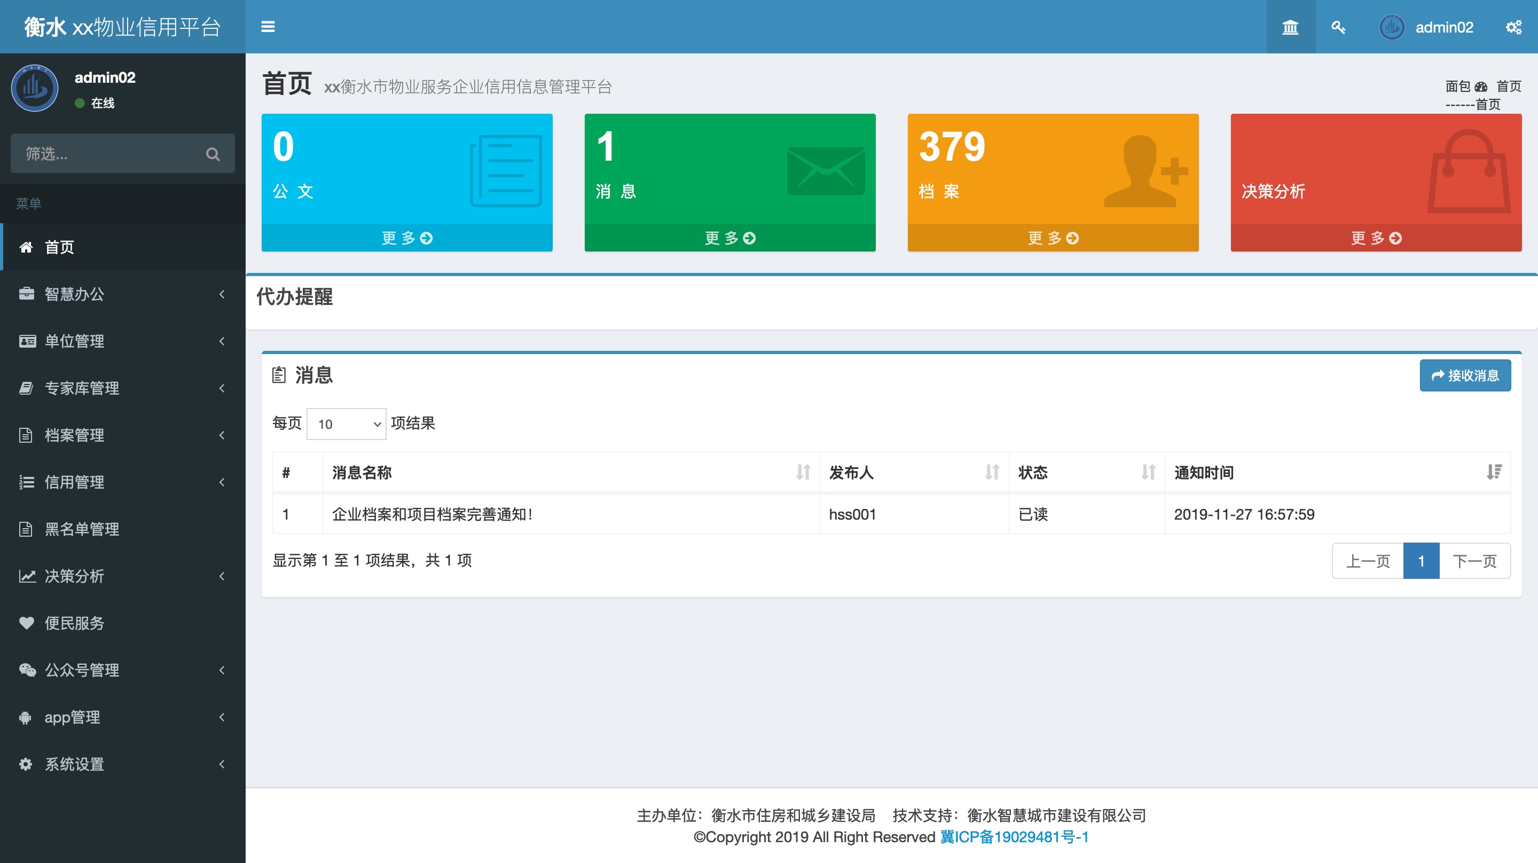Expand the 系统设置 menu chevron
Image resolution: width=1538 pixels, height=863 pixels.
coord(222,764)
